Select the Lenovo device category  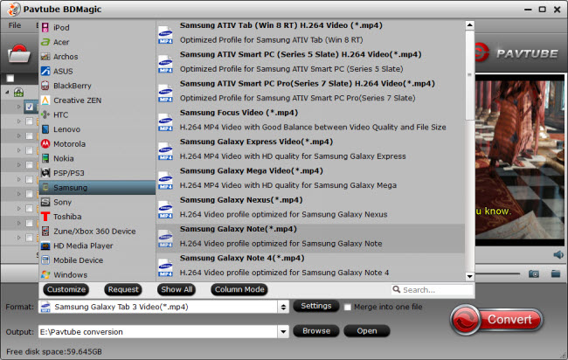(x=97, y=129)
